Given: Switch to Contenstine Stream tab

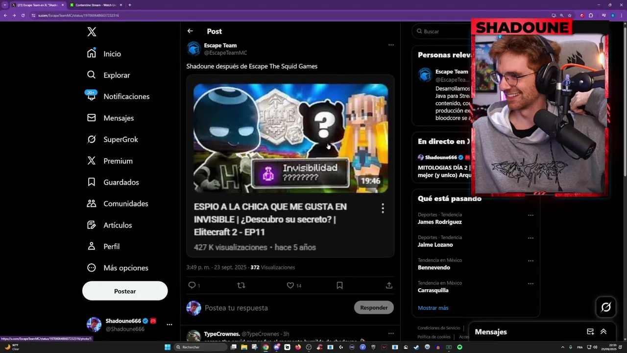Looking at the screenshot, I should coord(95,5).
